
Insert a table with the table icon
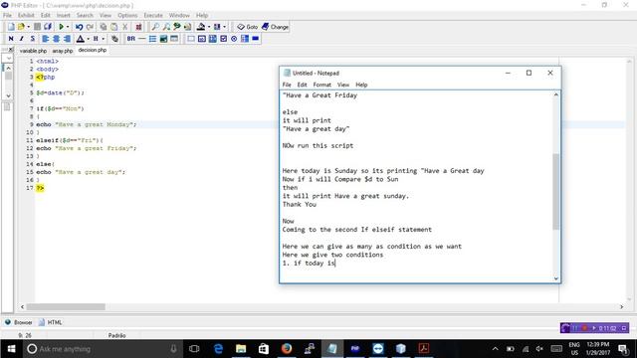174,39
